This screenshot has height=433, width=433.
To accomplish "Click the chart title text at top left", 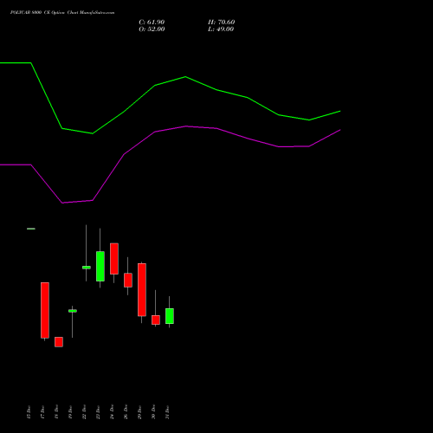I will 62,13.
